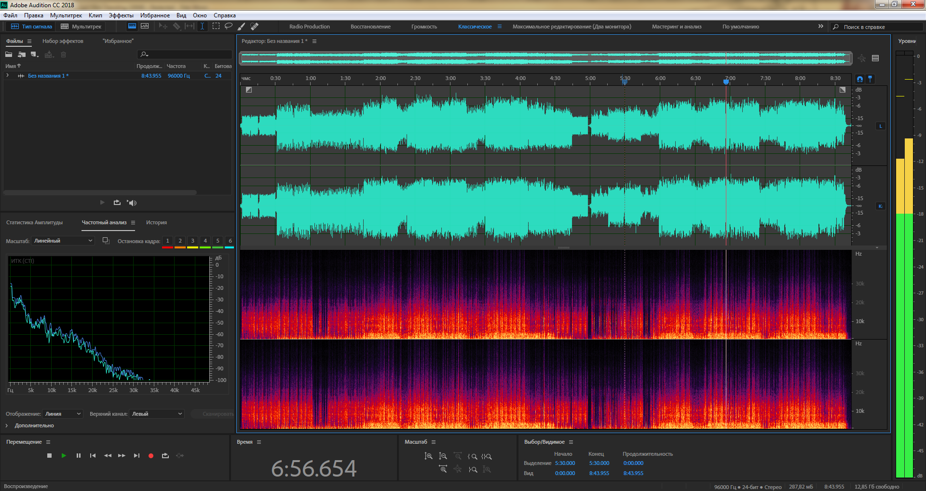Switch to the История tab

click(x=156, y=222)
